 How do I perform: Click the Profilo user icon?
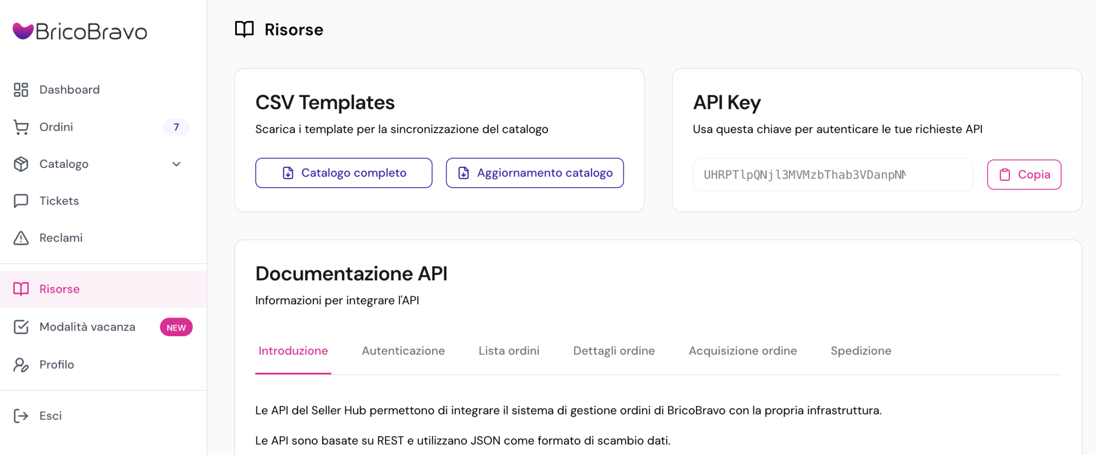(21, 365)
